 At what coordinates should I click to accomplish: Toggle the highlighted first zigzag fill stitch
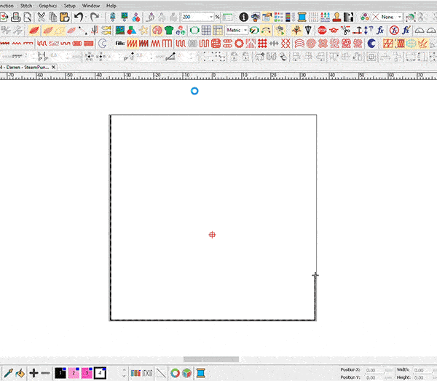(x=132, y=44)
